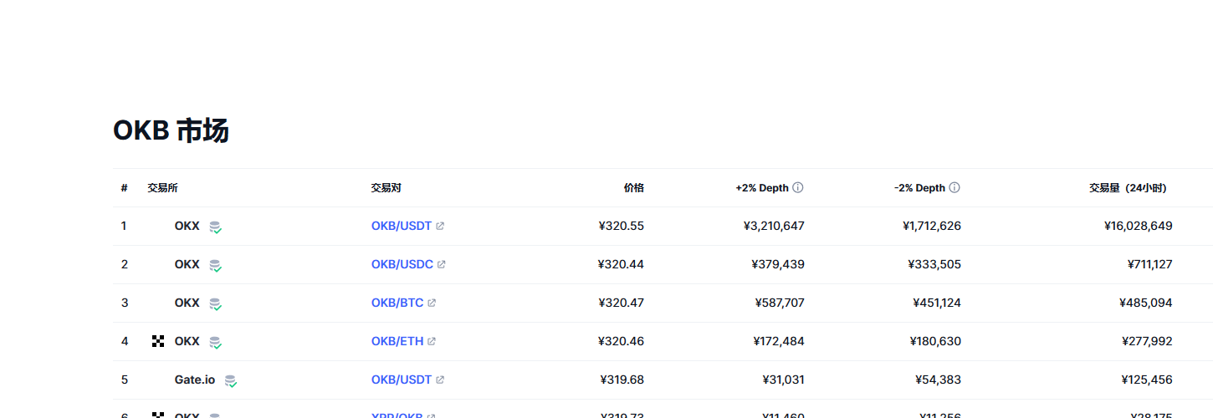Click the price ¥320.46
1213x418 pixels.
coord(622,341)
